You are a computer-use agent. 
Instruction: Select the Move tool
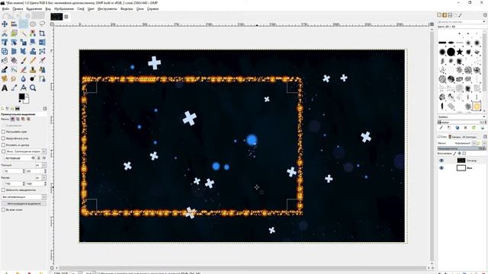(x=5, y=24)
